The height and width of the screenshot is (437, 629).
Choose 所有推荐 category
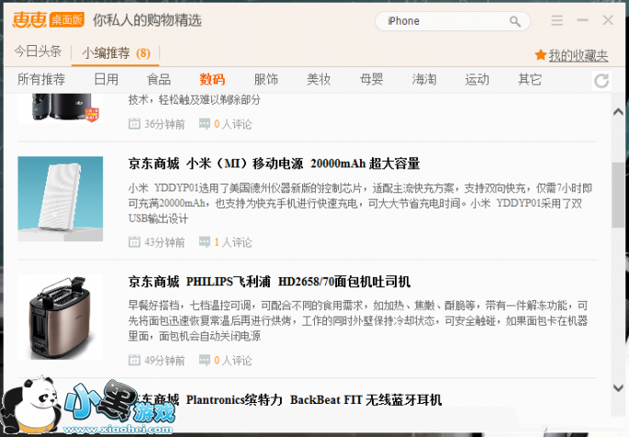tap(41, 79)
